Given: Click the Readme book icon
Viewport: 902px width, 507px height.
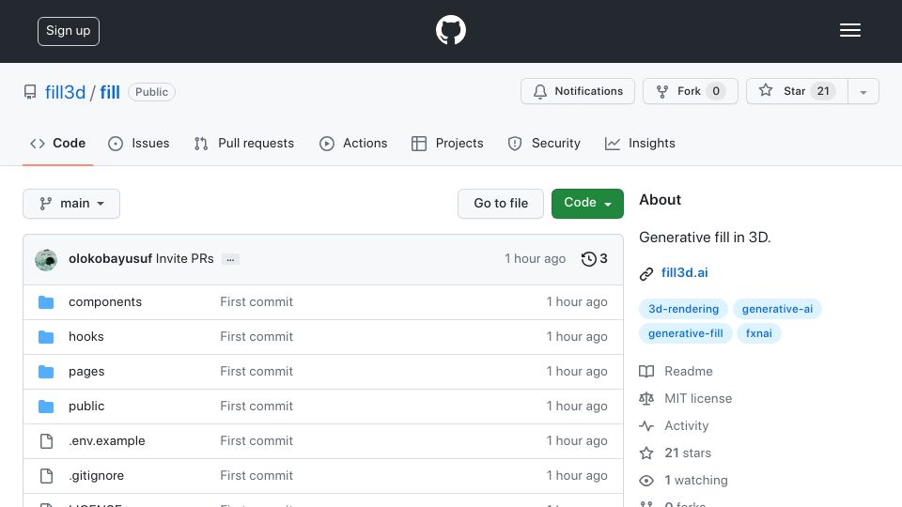Looking at the screenshot, I should (x=646, y=372).
